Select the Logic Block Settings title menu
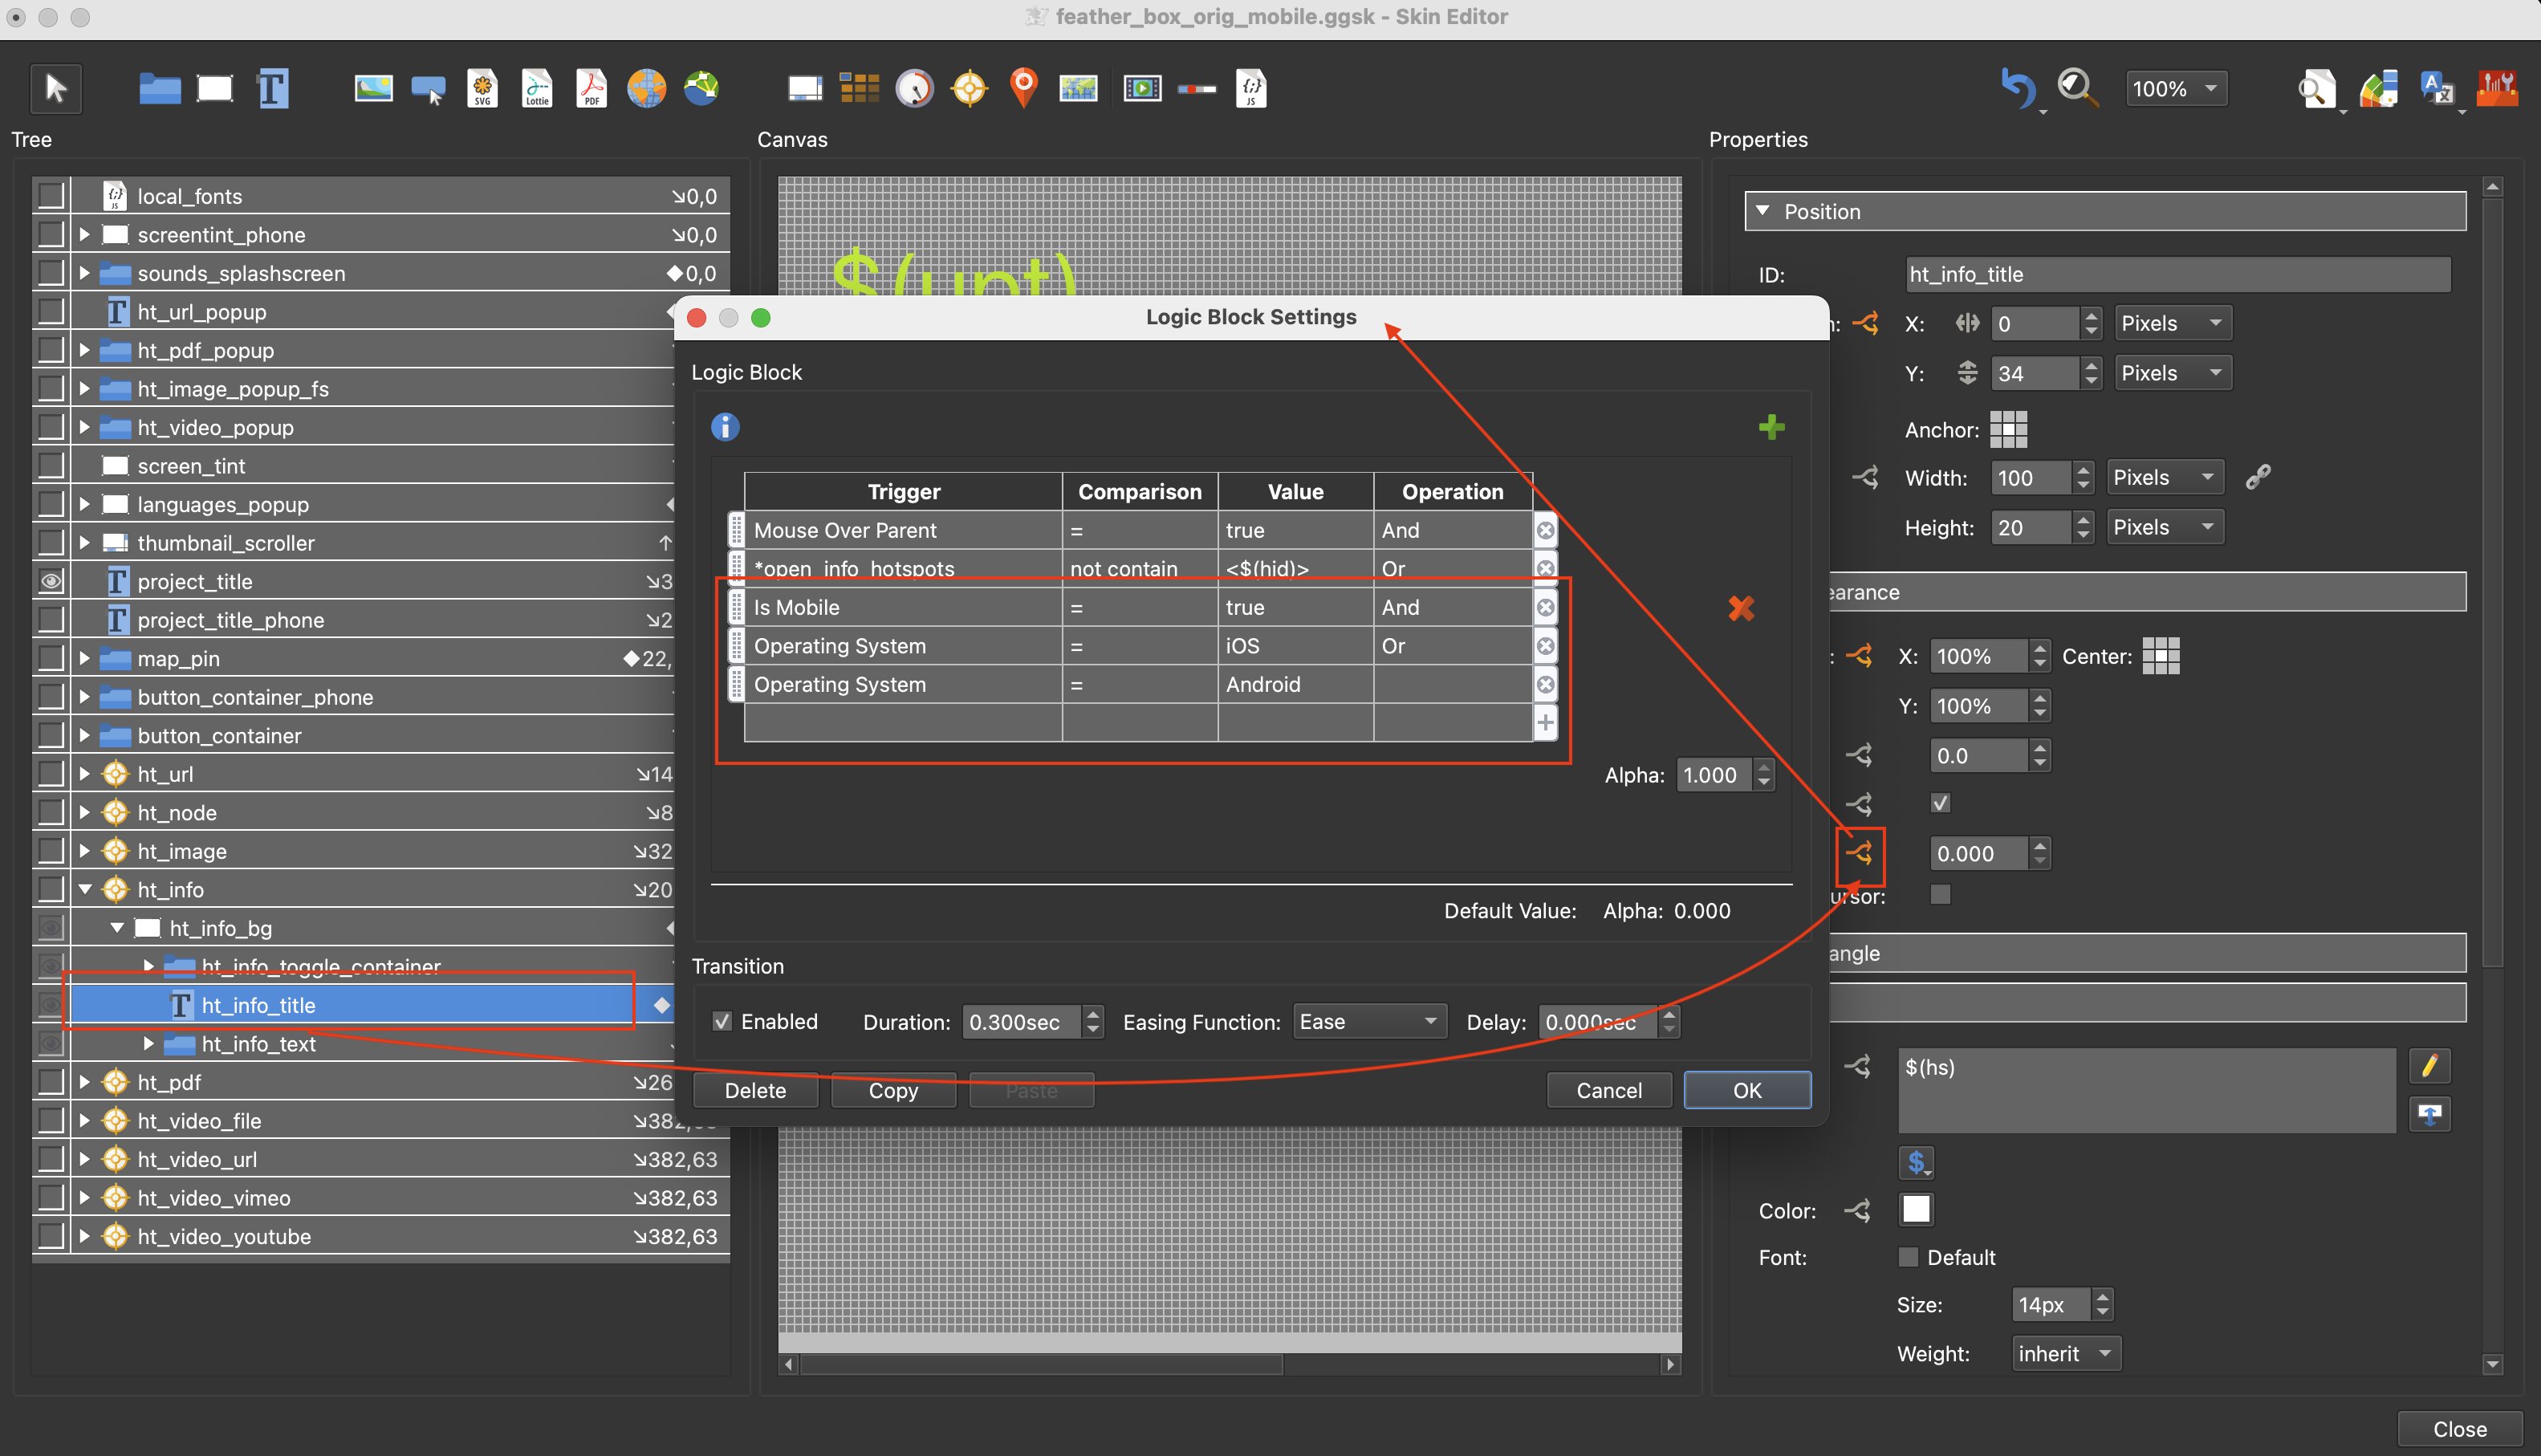Screen dimensions: 2541x1456 [x=1248, y=316]
